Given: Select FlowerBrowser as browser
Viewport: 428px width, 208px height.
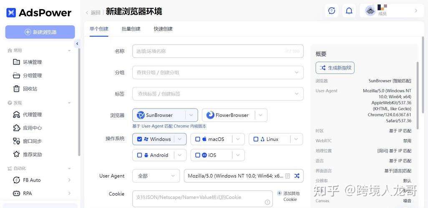Looking at the screenshot, I should click(229, 115).
